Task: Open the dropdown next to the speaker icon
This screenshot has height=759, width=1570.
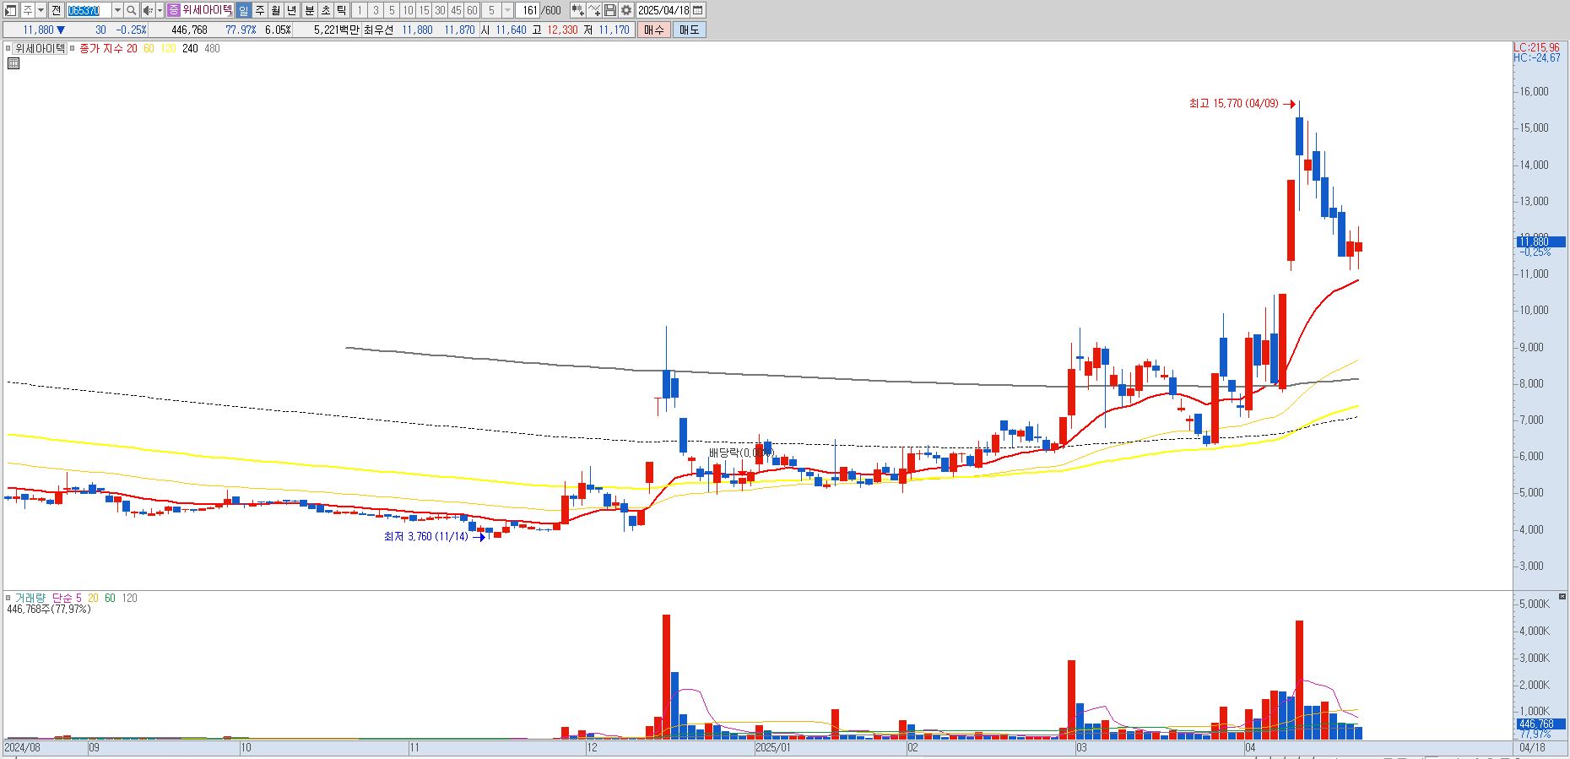Action: tap(160, 10)
